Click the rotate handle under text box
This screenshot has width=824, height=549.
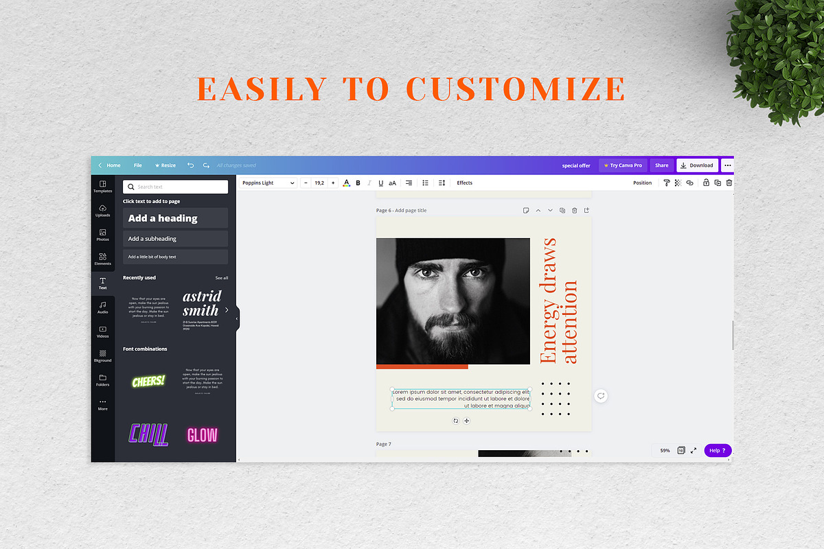[456, 421]
